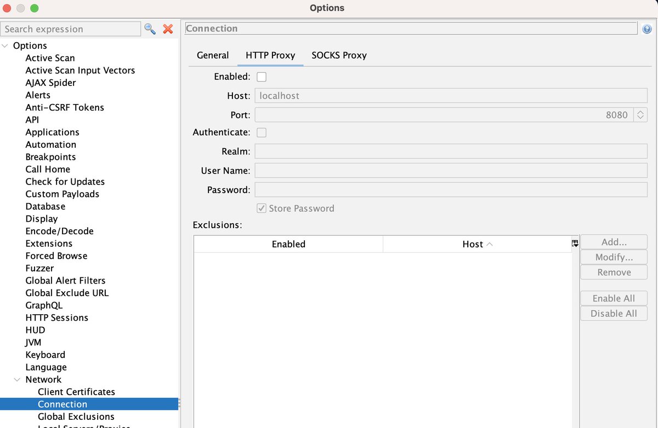The height and width of the screenshot is (428, 658).
Task: Open Check for Updates options
Action: tap(65, 182)
